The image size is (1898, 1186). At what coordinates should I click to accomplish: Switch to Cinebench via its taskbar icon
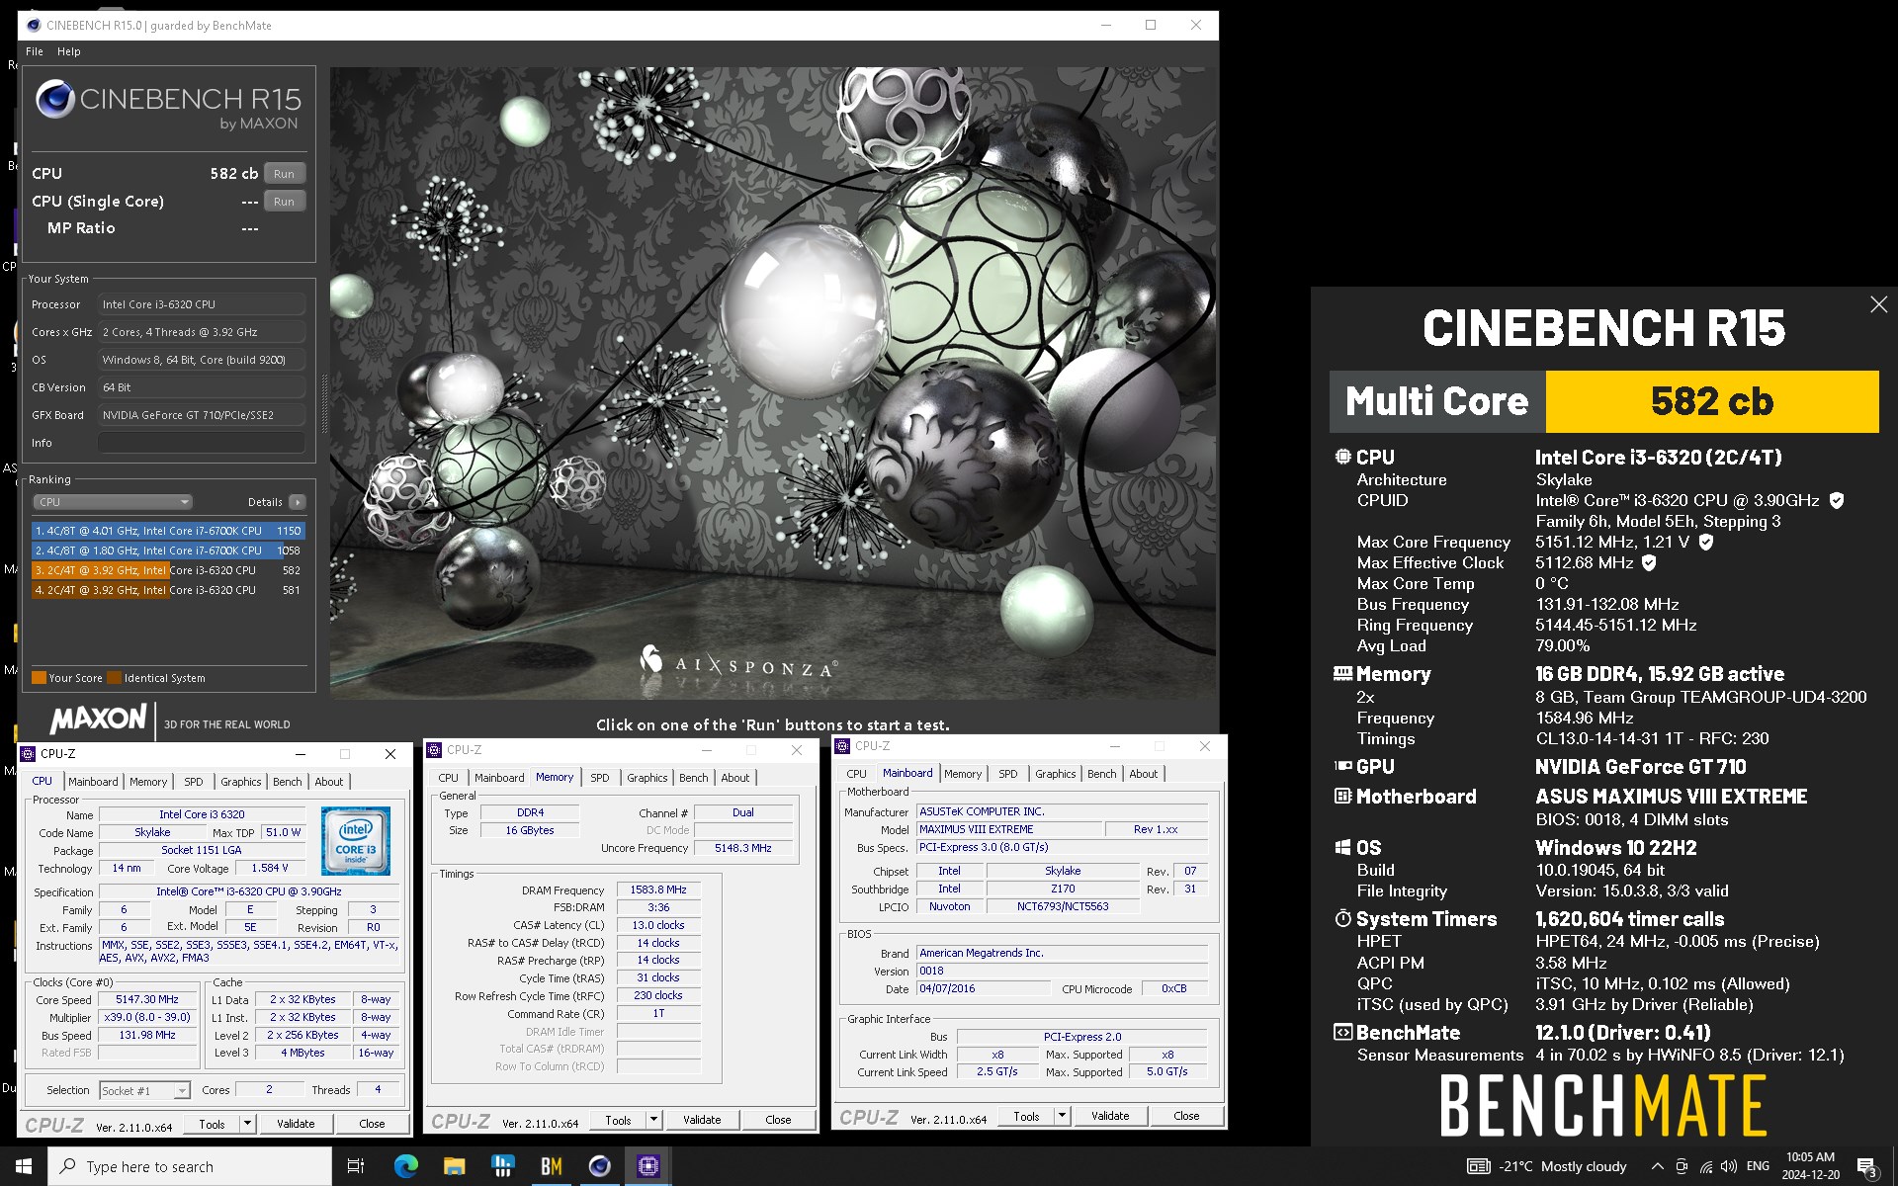click(599, 1166)
